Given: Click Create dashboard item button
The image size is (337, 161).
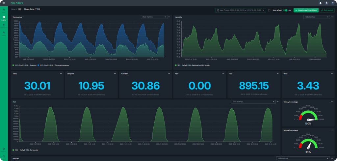Looking at the screenshot, I should coord(306,10).
